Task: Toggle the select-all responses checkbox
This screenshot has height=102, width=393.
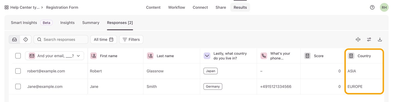Action: click(x=18, y=56)
